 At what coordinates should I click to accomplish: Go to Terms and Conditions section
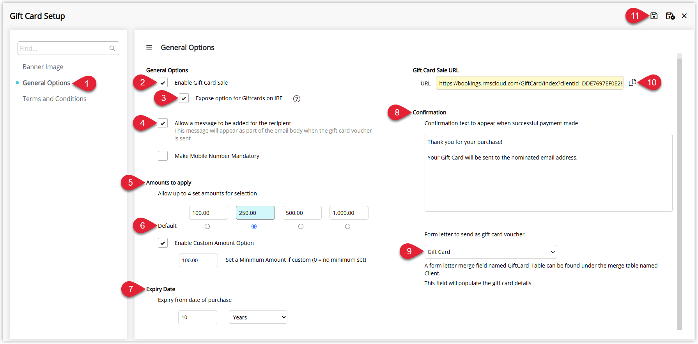coord(55,99)
